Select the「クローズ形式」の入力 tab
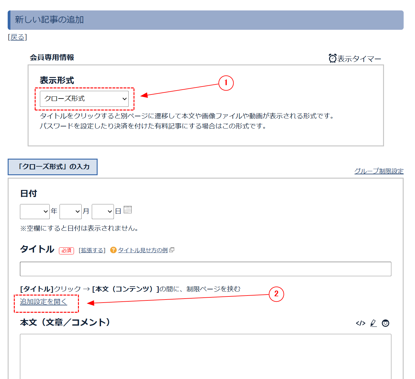 [x=52, y=167]
